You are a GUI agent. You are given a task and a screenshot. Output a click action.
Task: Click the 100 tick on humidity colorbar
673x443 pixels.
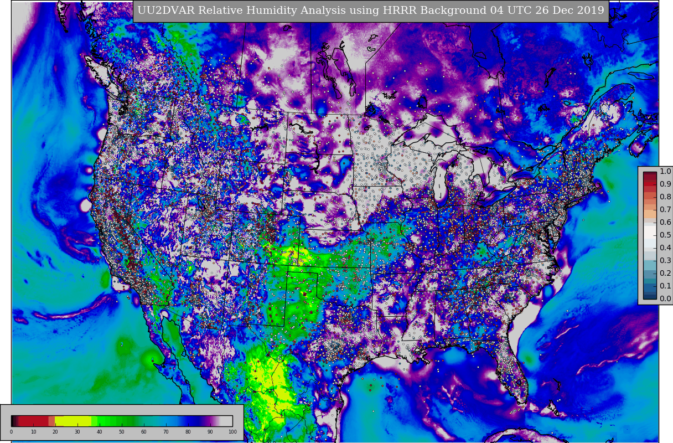[x=232, y=432]
